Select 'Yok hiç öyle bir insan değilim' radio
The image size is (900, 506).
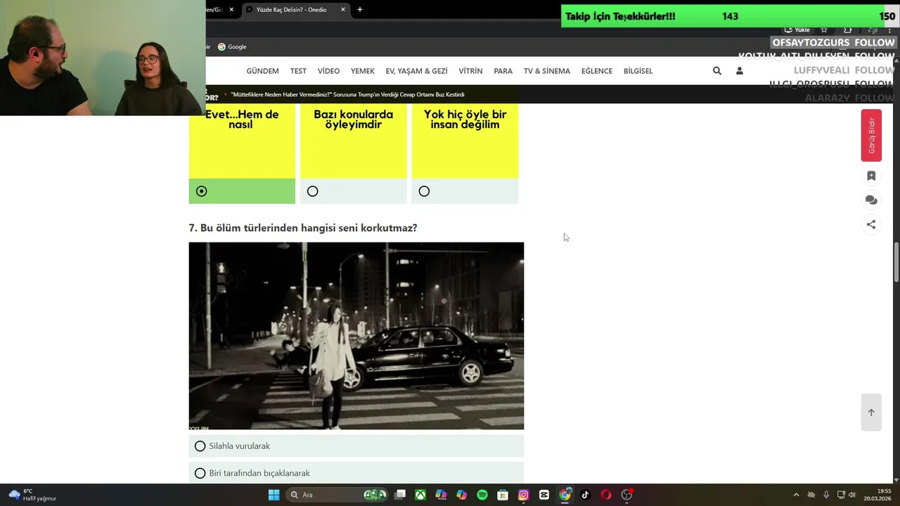(424, 191)
